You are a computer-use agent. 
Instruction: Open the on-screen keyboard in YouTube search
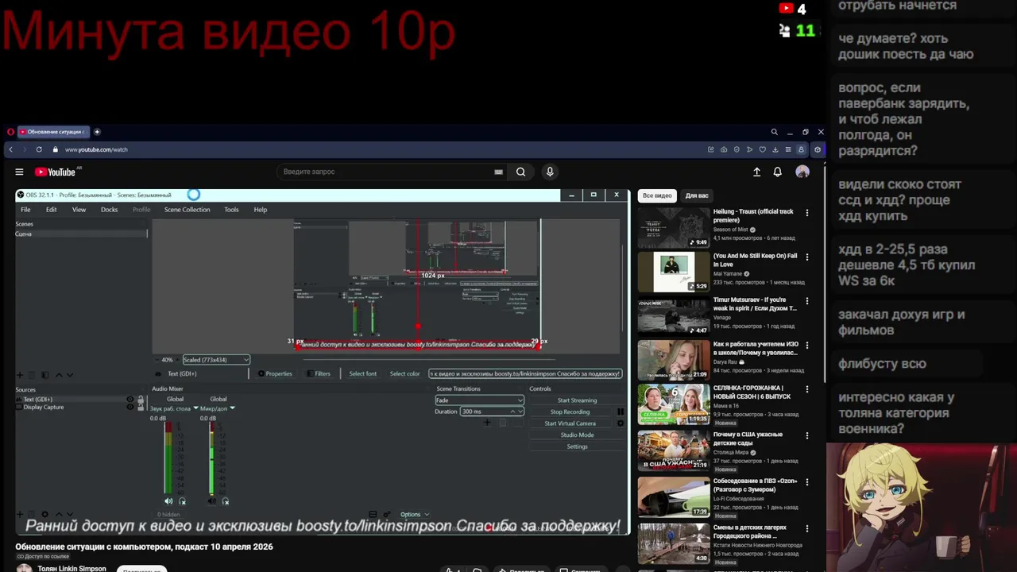coord(498,172)
